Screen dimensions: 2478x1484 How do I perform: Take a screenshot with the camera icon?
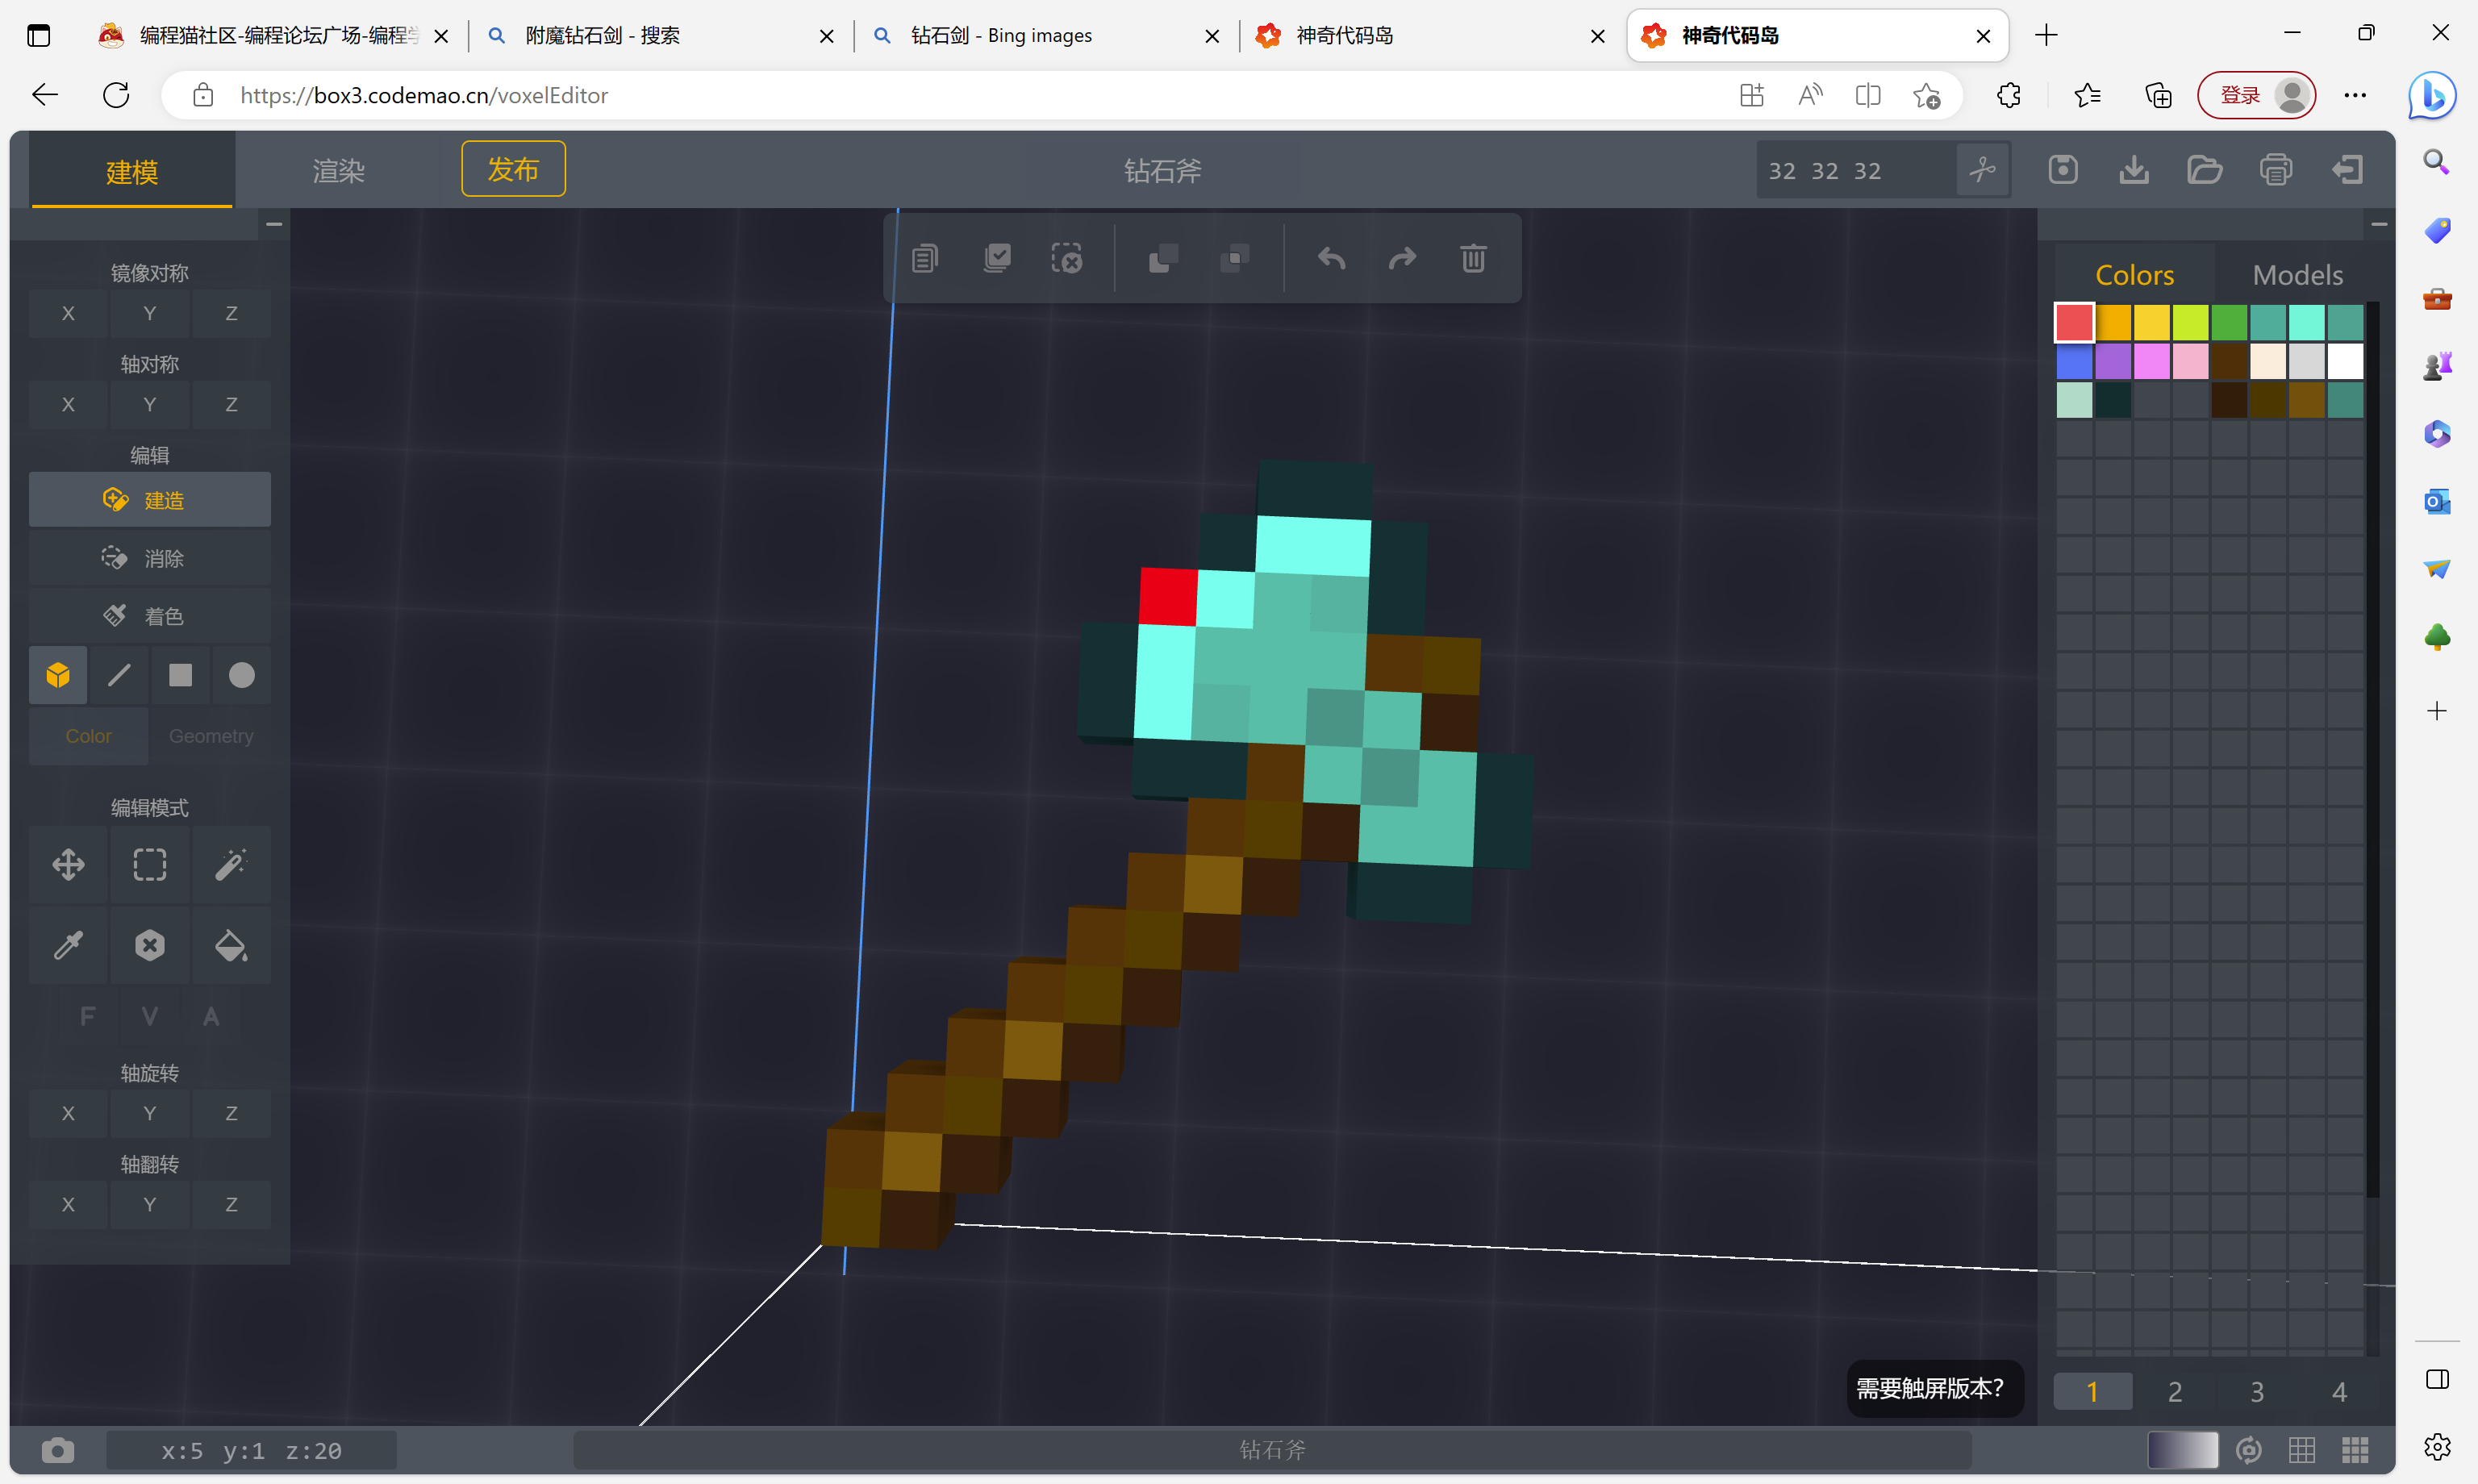pyautogui.click(x=58, y=1450)
